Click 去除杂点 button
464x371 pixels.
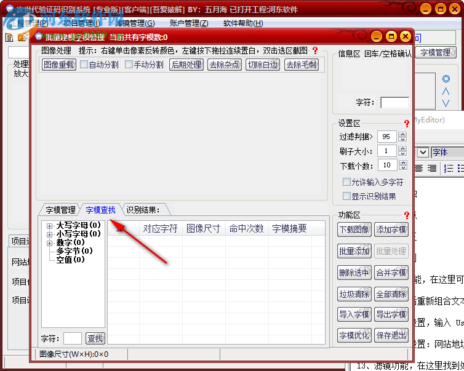point(224,65)
